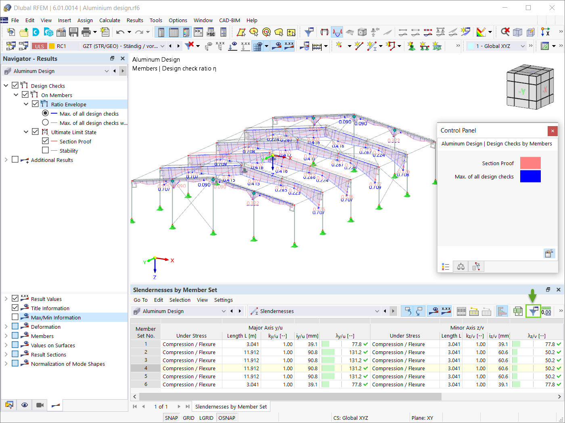The height and width of the screenshot is (423, 565).
Task: Enable the Stability checkbox
Action: pyautogui.click(x=45, y=150)
